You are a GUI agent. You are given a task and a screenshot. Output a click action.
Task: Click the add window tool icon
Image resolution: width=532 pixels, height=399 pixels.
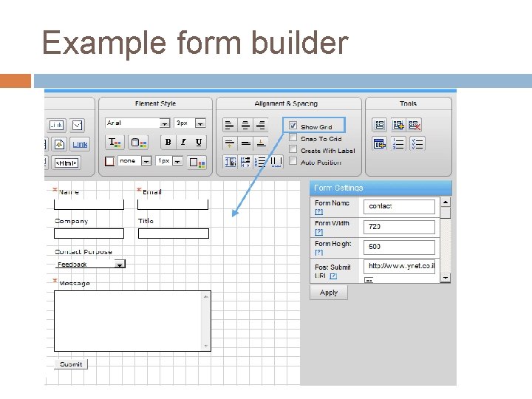(379, 143)
